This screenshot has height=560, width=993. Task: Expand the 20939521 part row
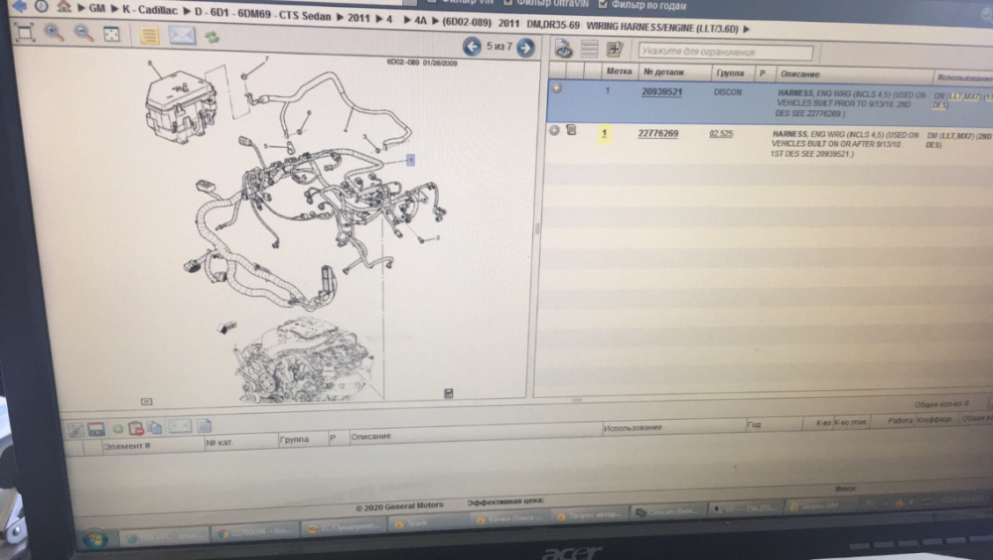(557, 89)
